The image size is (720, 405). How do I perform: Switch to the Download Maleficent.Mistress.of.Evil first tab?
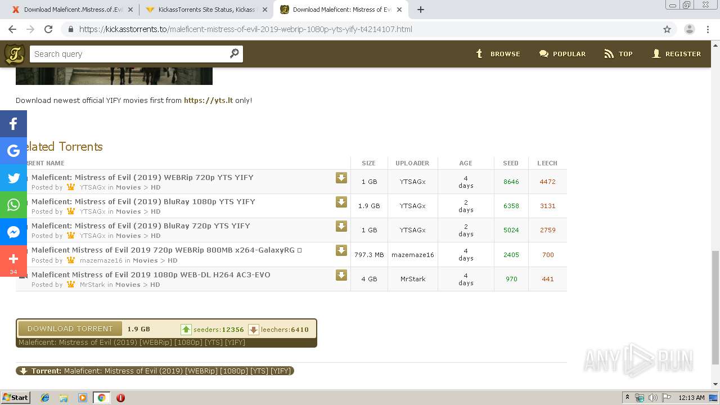pos(72,10)
